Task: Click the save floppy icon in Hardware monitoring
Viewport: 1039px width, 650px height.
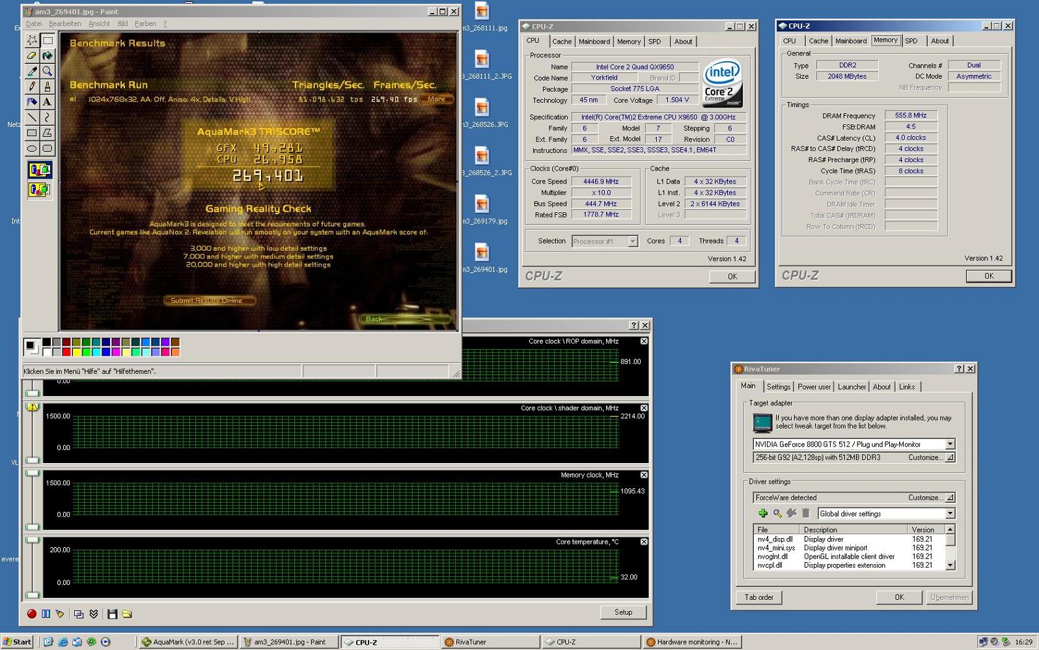Action: pyautogui.click(x=113, y=614)
